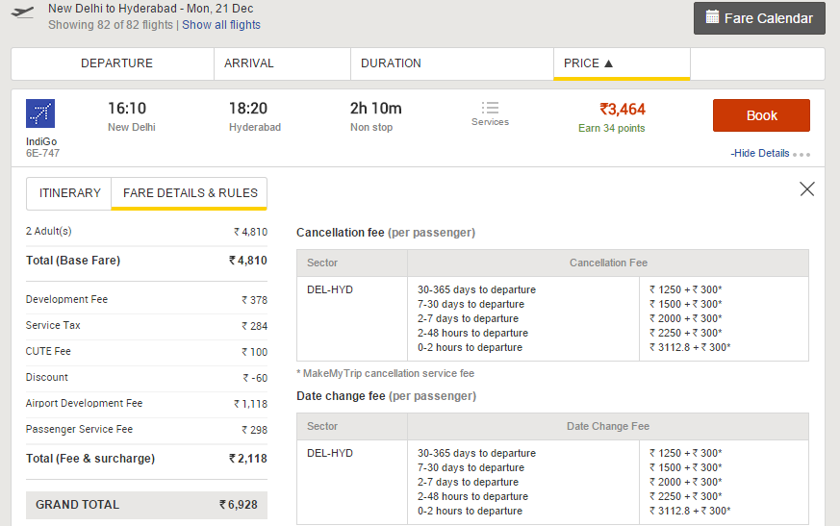Book the IndiGo 6E-747 flight
The width and height of the screenshot is (840, 526).
[x=761, y=115]
